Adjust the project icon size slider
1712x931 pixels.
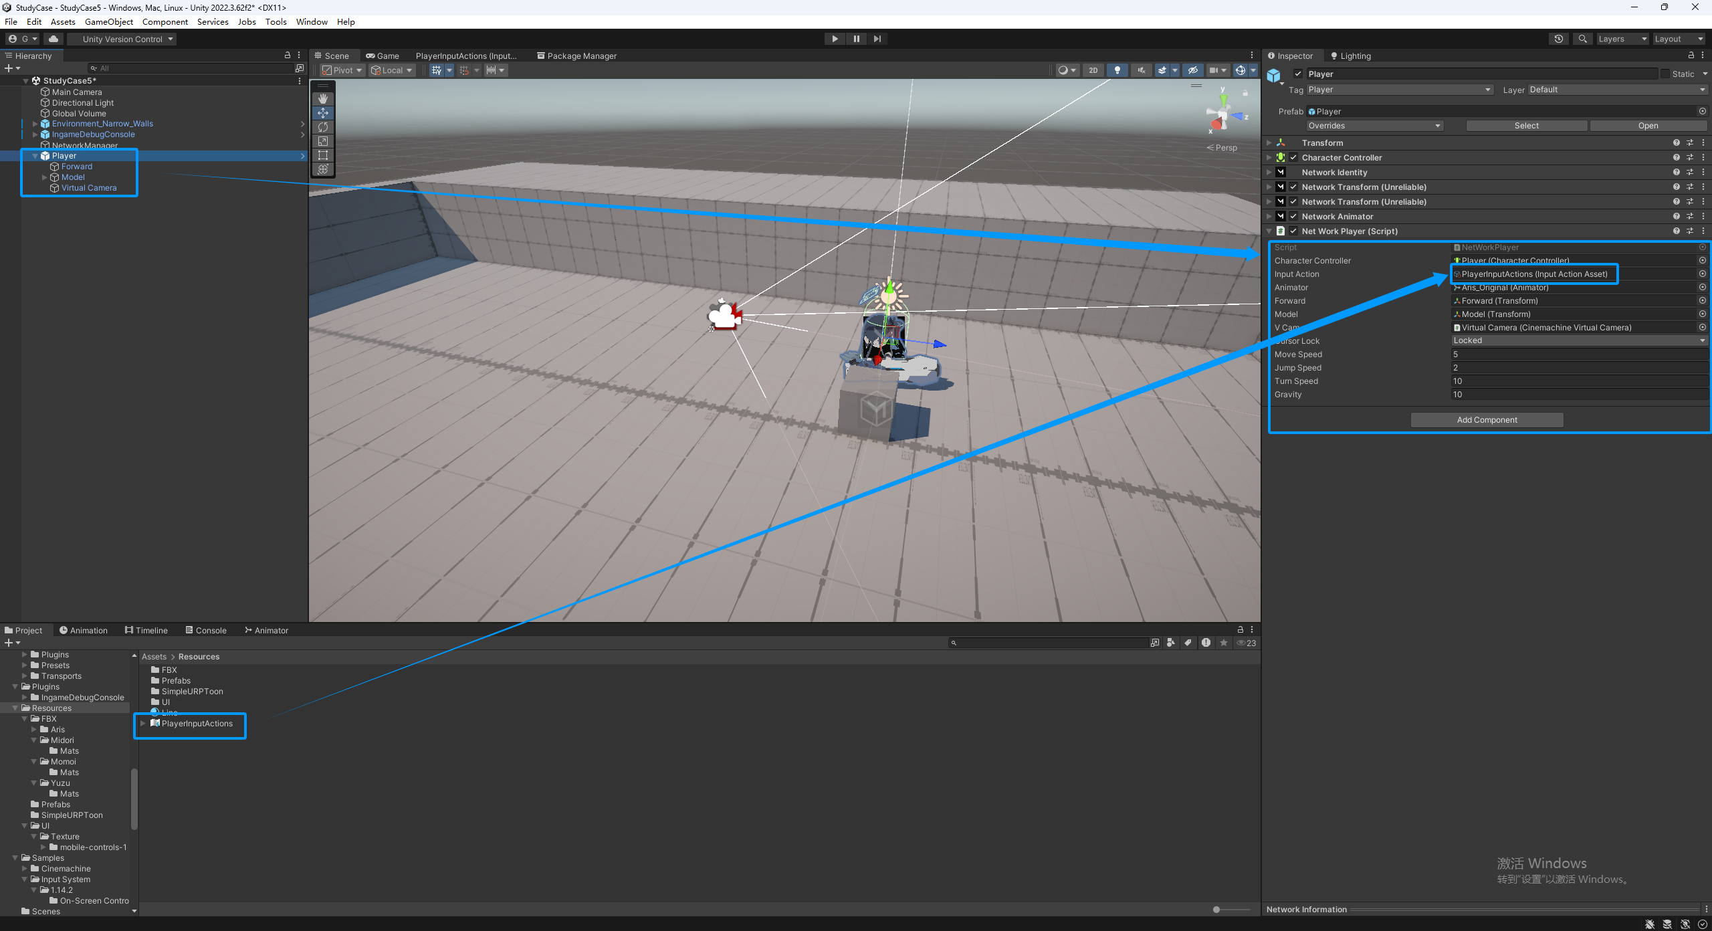click(1217, 910)
